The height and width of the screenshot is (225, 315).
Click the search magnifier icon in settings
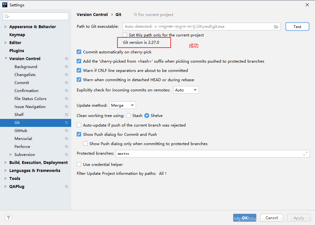7,16
